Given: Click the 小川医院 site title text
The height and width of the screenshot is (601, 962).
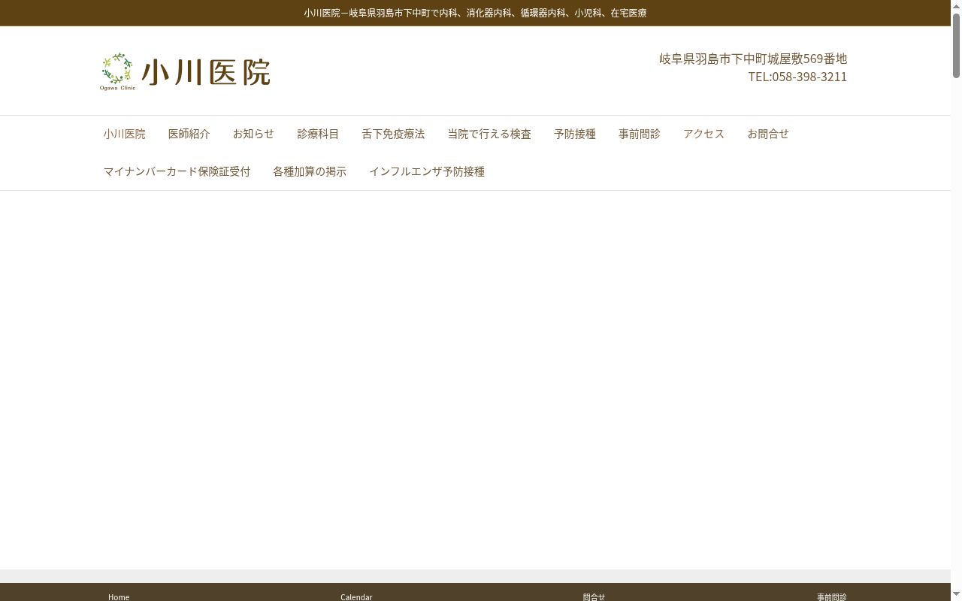Looking at the screenshot, I should 206,72.
